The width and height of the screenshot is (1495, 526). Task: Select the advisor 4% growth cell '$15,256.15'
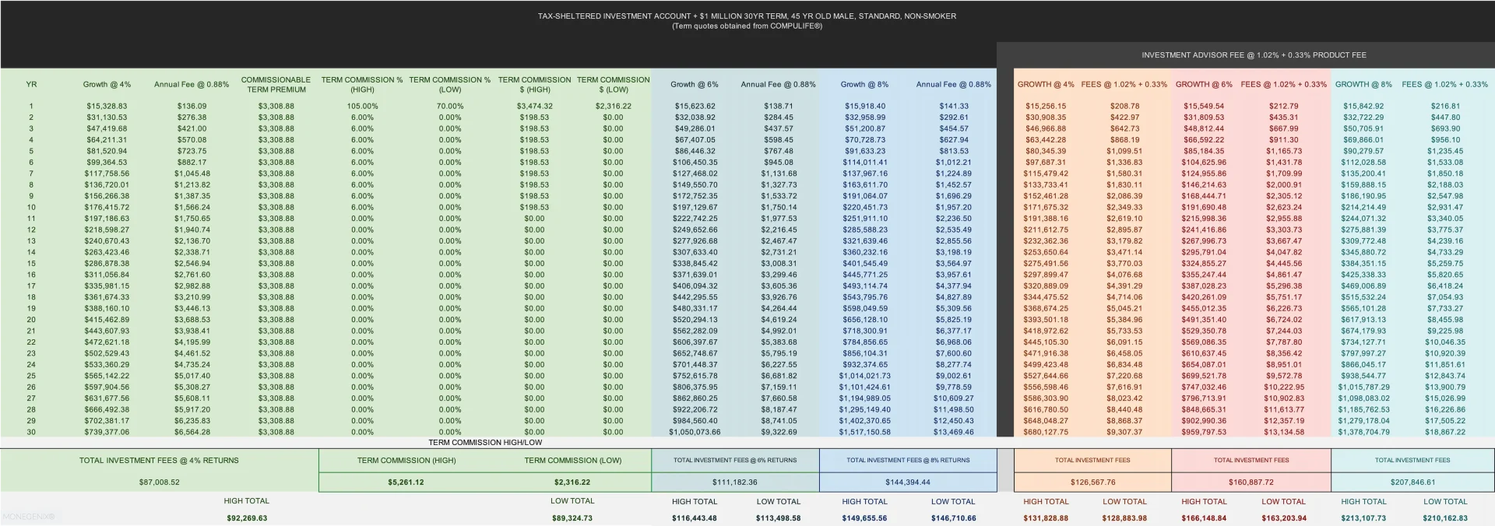tap(1046, 106)
